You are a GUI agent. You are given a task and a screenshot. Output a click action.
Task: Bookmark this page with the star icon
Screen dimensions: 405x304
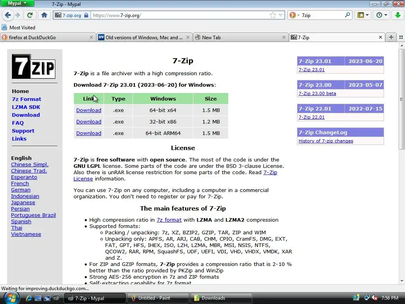coord(273,15)
